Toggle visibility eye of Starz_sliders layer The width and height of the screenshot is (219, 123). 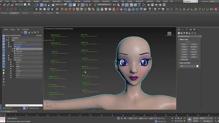[11, 60]
